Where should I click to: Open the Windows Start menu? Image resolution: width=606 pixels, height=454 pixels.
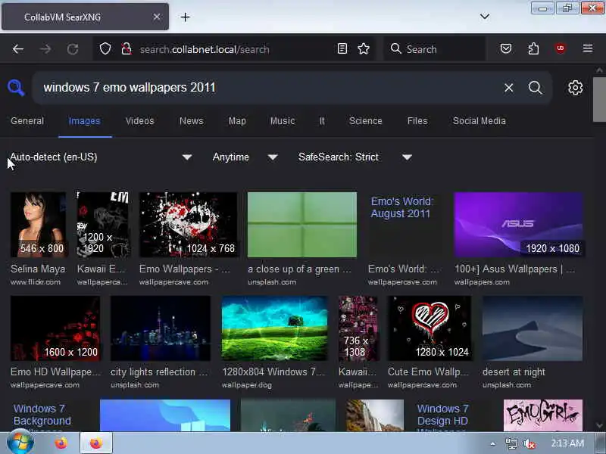[x=20, y=443]
